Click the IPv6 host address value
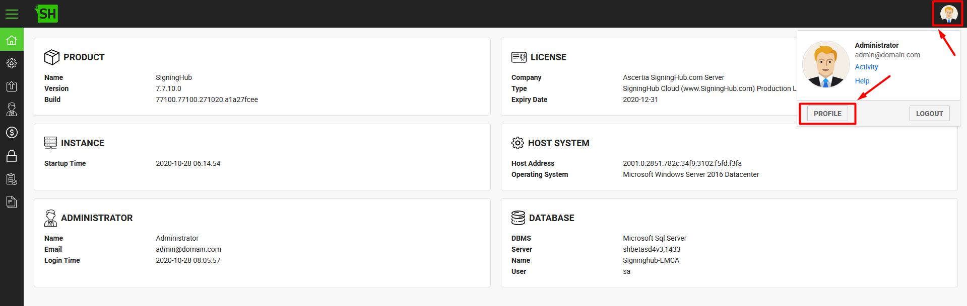967x306 pixels. 682,163
